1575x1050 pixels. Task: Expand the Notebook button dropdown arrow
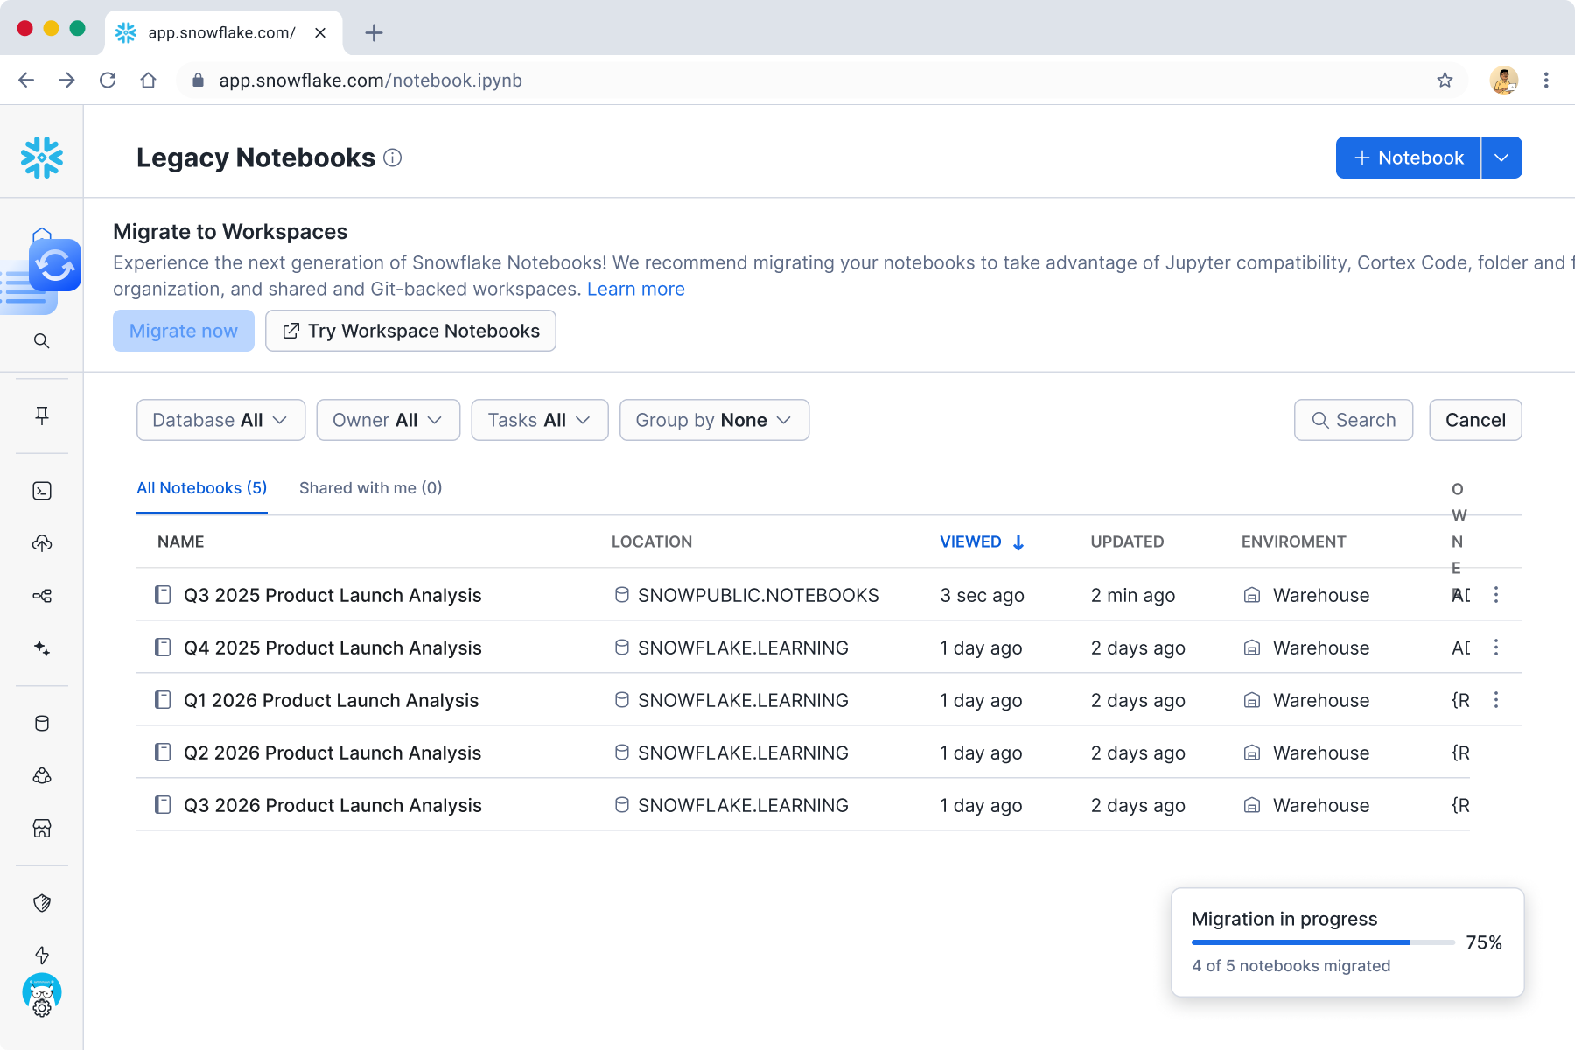pyautogui.click(x=1501, y=157)
